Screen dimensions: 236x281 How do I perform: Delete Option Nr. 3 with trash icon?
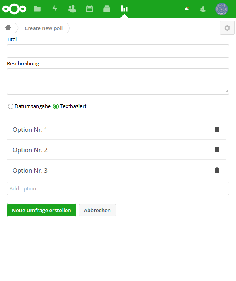tap(217, 170)
